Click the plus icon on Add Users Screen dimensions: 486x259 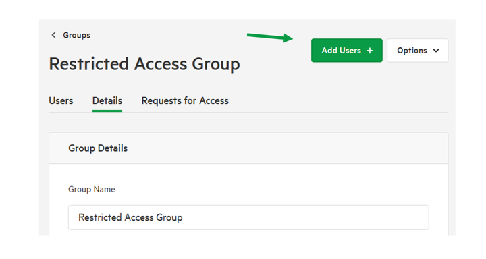(x=370, y=51)
